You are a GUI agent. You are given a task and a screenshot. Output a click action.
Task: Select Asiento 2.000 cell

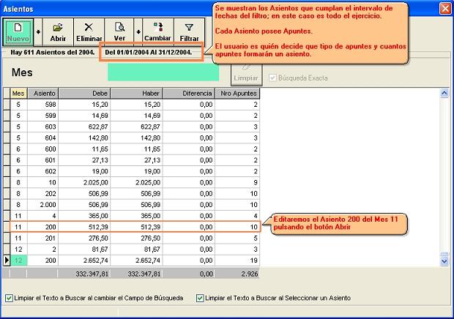(43, 205)
